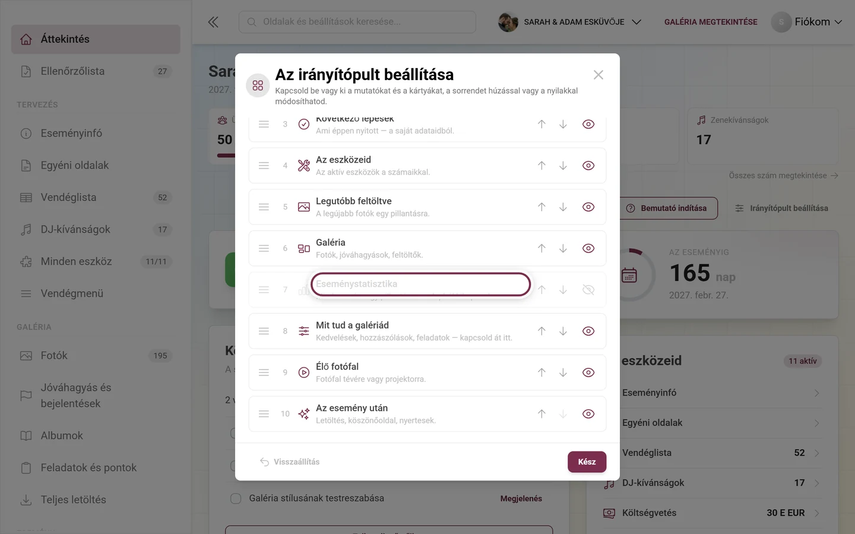Show the hidden Eseménystatisztika card
The width and height of the screenshot is (855, 534).
coord(588,290)
